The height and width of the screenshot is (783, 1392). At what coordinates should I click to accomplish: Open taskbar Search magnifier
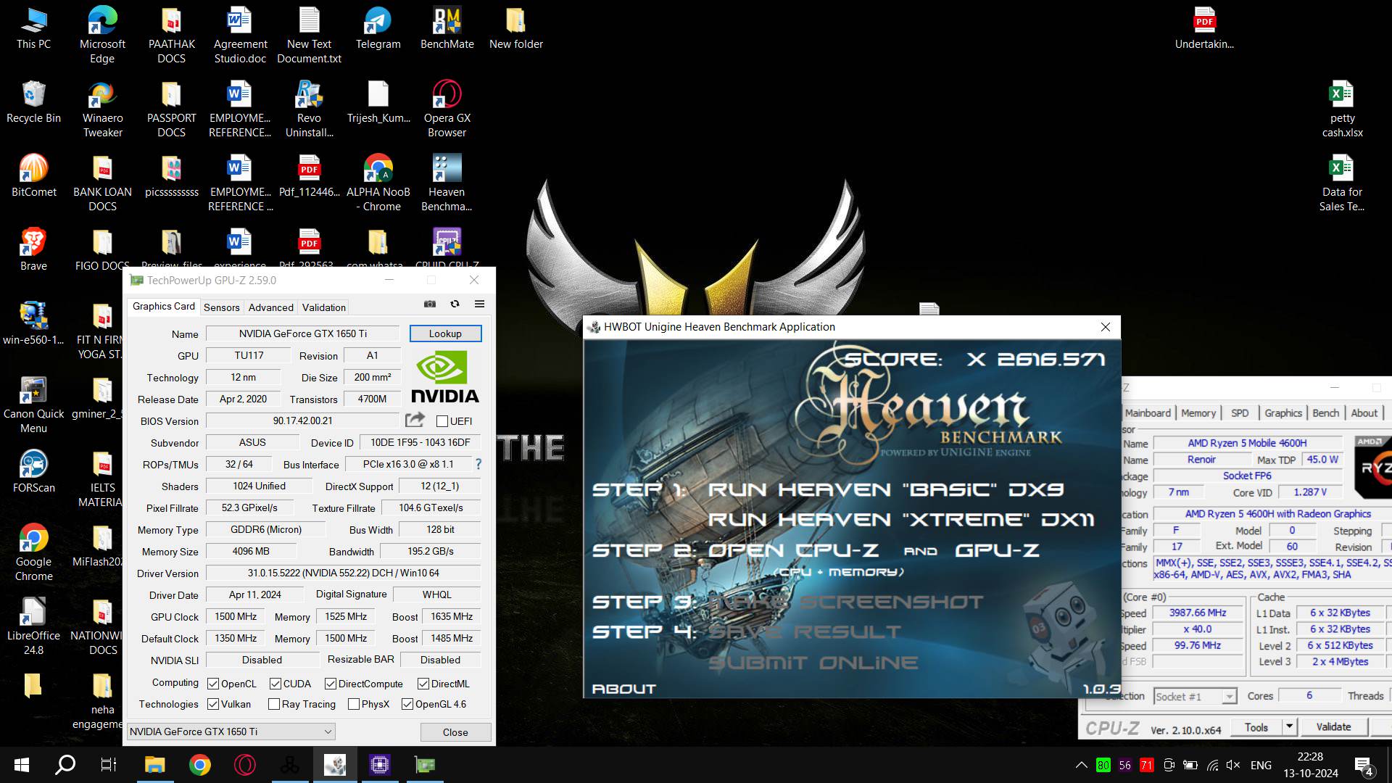tap(65, 765)
